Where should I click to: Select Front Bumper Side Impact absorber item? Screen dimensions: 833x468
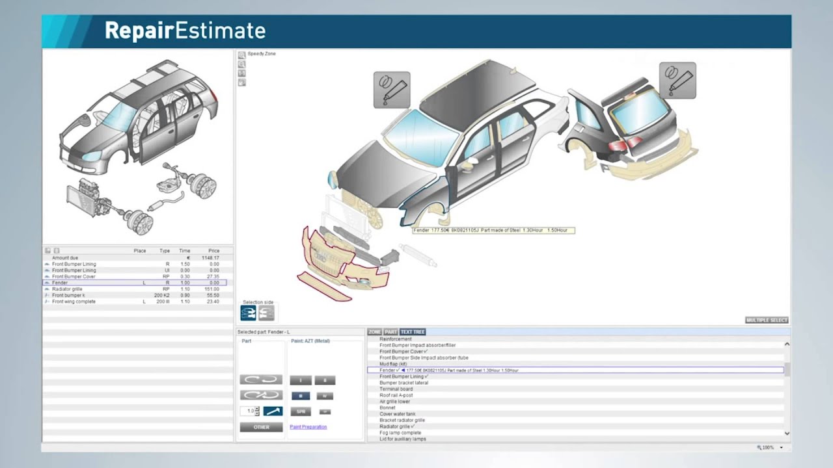tap(424, 357)
